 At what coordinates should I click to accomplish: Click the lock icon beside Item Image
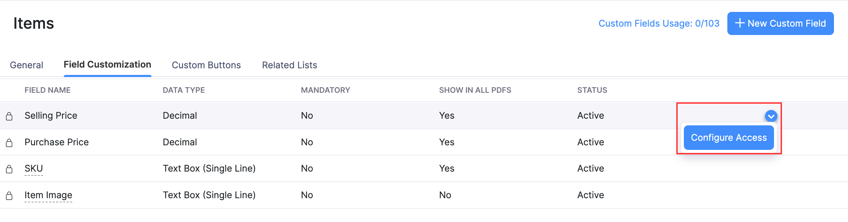tap(9, 196)
